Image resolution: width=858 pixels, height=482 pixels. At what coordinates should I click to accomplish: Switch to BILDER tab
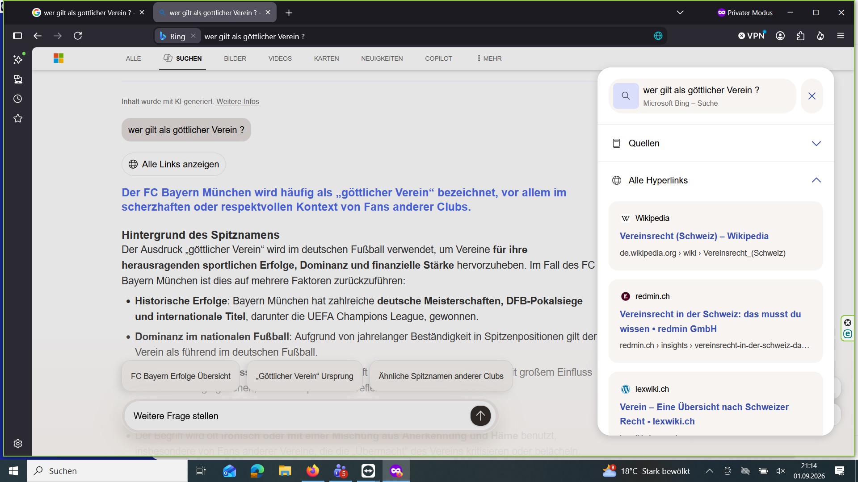235,58
